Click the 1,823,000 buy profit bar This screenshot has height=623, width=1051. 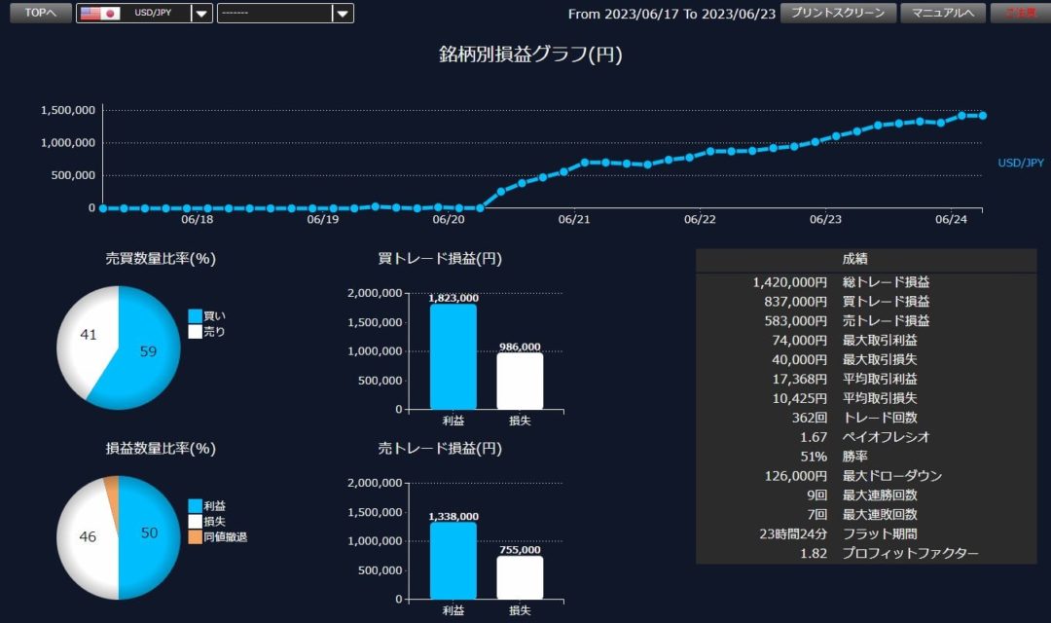pos(453,356)
